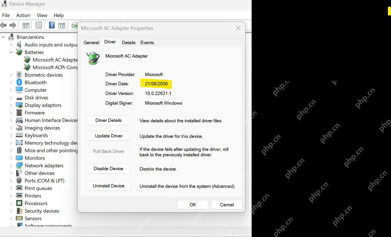The height and width of the screenshot is (237, 391).
Task: Click the Display adaptors icon
Action: click(19, 105)
